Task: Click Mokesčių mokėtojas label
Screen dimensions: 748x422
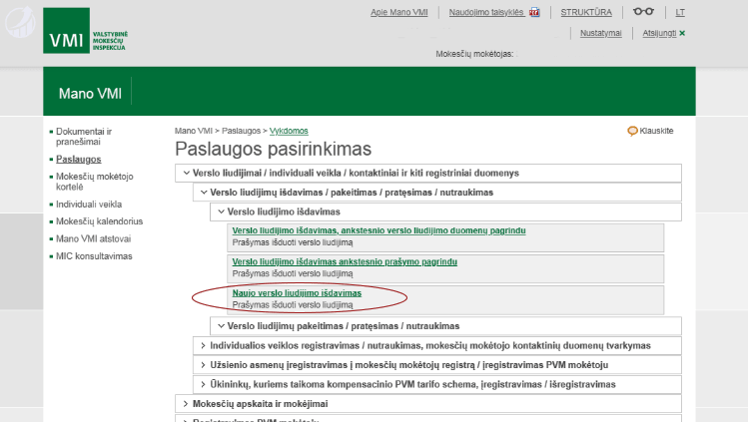Action: 474,54
